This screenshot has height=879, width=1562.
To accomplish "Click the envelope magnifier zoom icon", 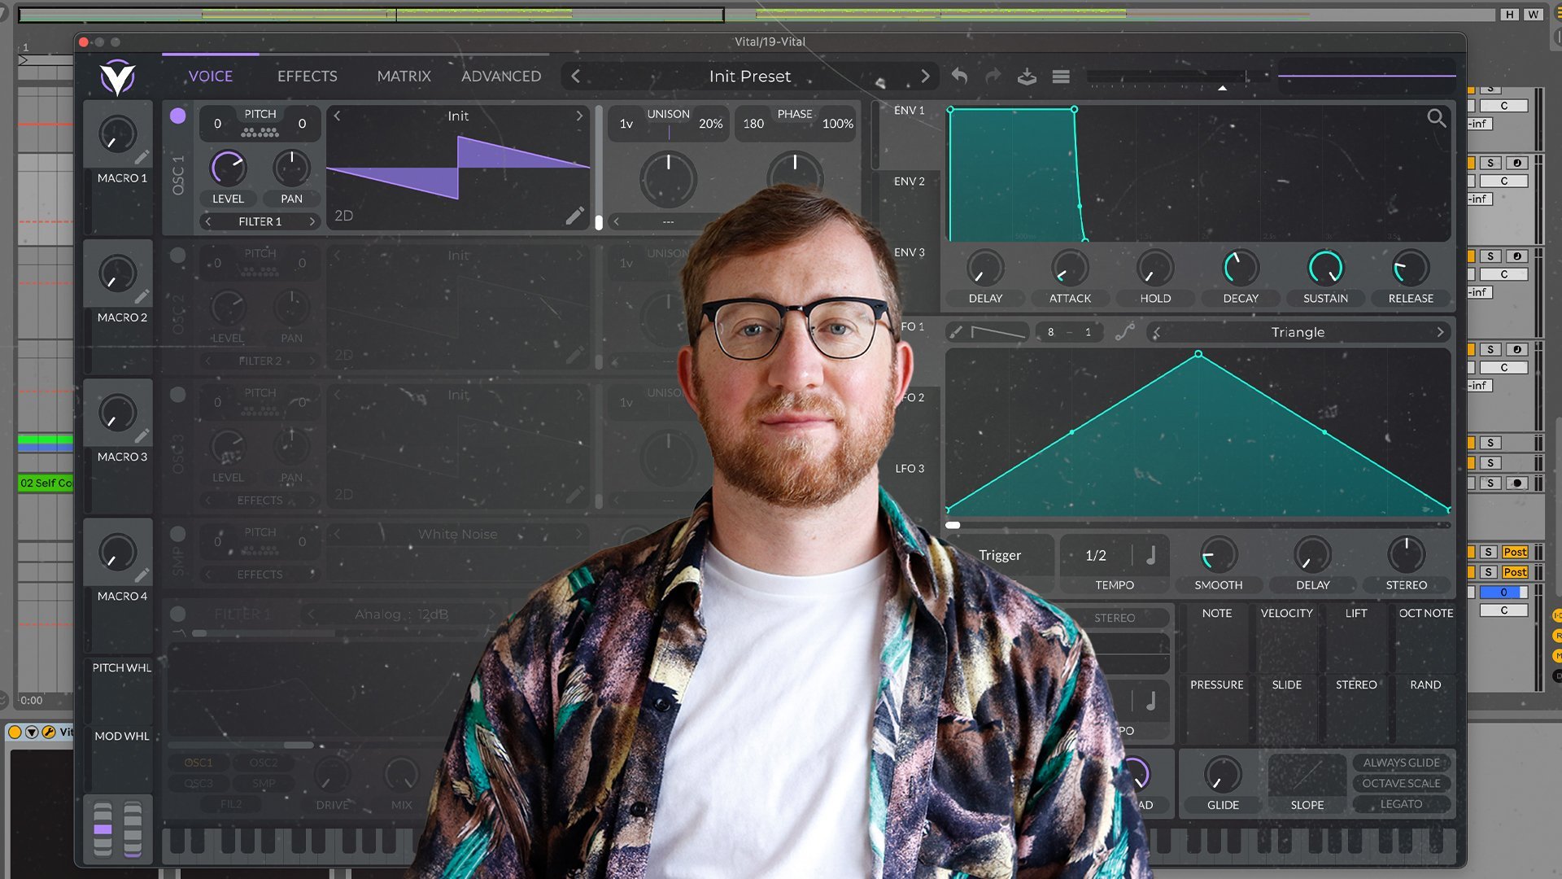I will 1437,119.
